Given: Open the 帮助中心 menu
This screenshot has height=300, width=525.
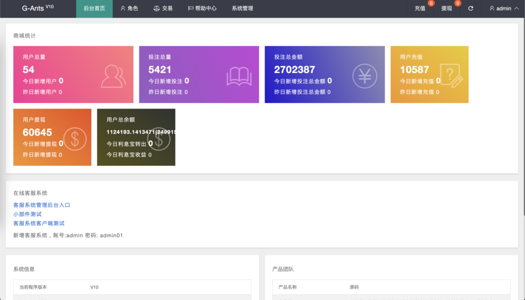Looking at the screenshot, I should (x=202, y=9).
